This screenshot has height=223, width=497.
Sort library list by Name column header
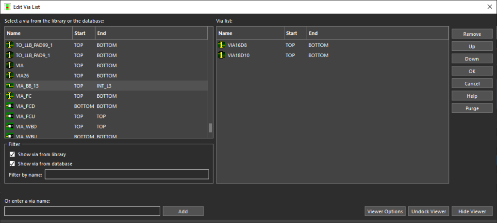pos(38,33)
